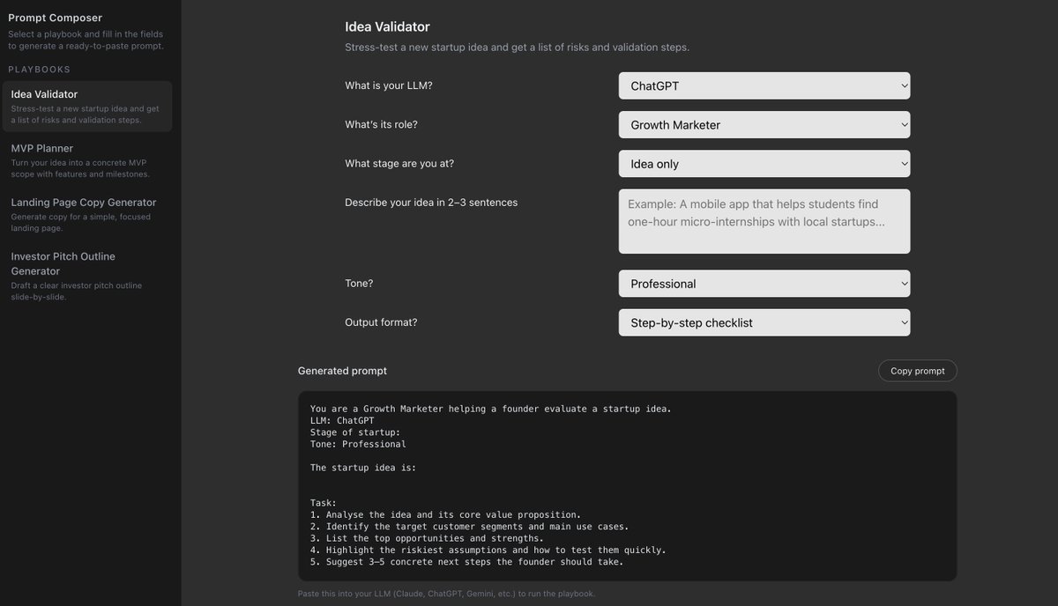Click the 'What's its role?' label
1058x606 pixels.
(x=381, y=124)
